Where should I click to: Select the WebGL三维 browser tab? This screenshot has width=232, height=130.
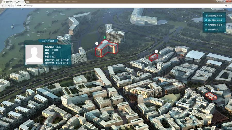point(13,2)
